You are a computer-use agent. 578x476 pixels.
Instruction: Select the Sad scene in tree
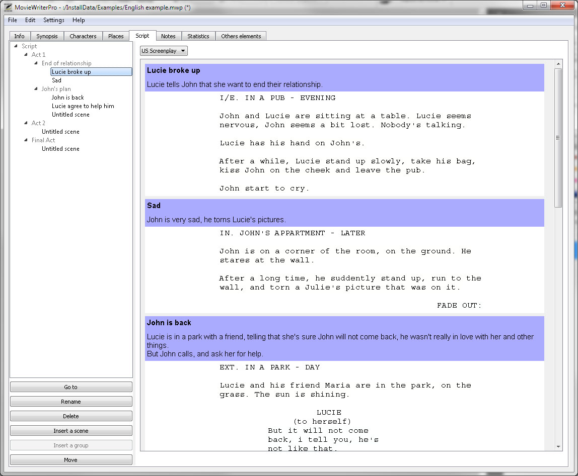[x=56, y=80]
